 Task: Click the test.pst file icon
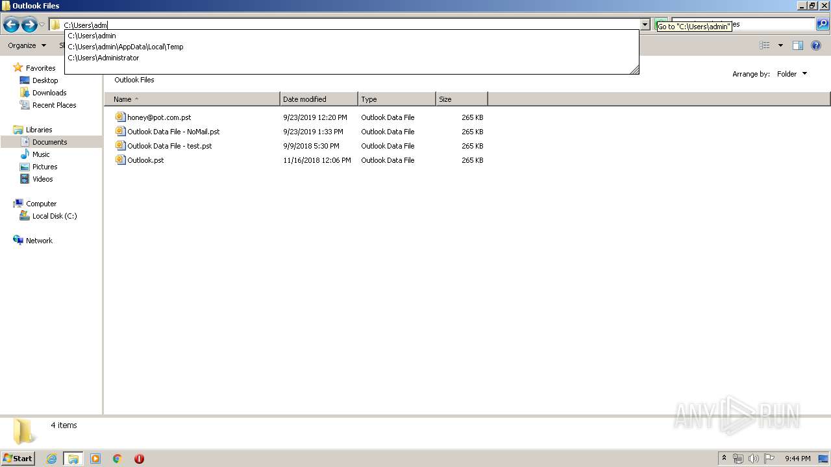[120, 145]
